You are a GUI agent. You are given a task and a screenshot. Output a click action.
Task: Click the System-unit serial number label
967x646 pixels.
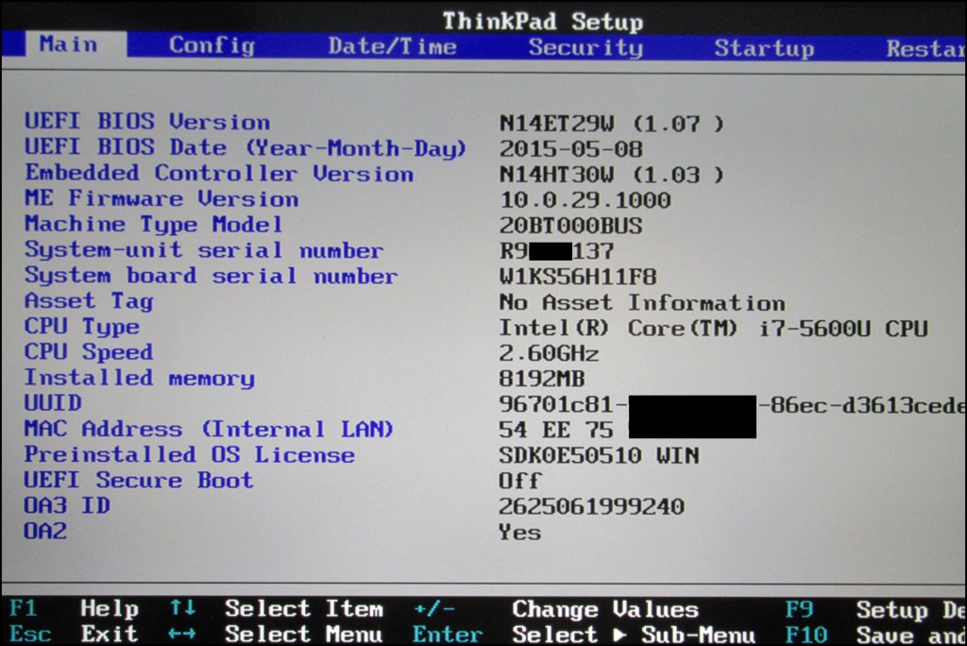204,250
